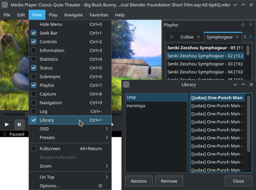Viewport: 256px width, 190px height.
Task: Click the app icon in Library title bar
Action: [x=127, y=84]
